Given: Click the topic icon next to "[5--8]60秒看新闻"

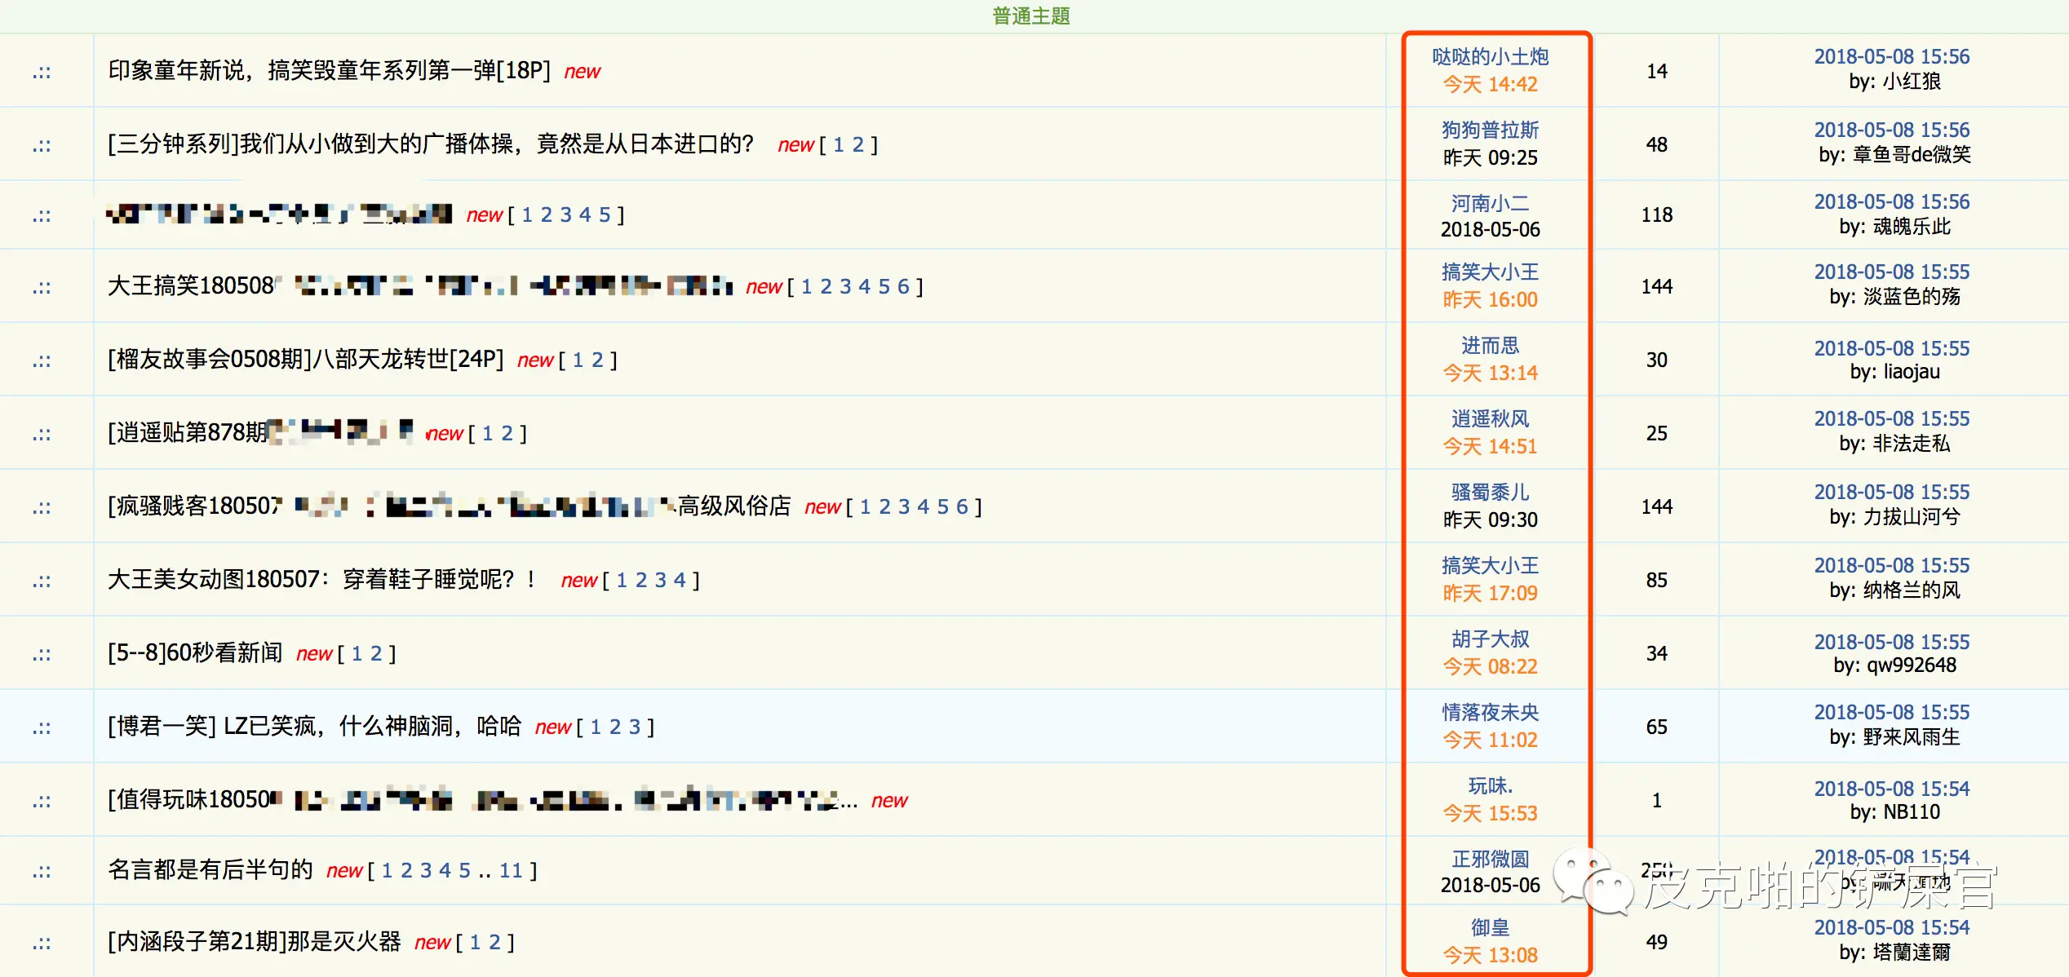Looking at the screenshot, I should tap(41, 652).
